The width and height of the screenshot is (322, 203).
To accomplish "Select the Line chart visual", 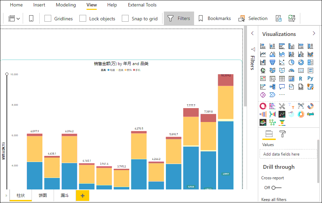I will coord(263,54).
